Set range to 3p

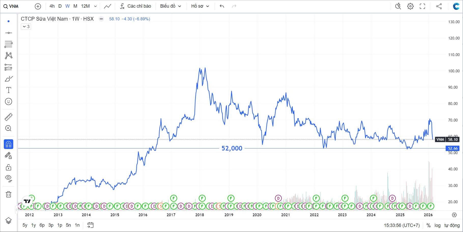[x=51, y=225]
